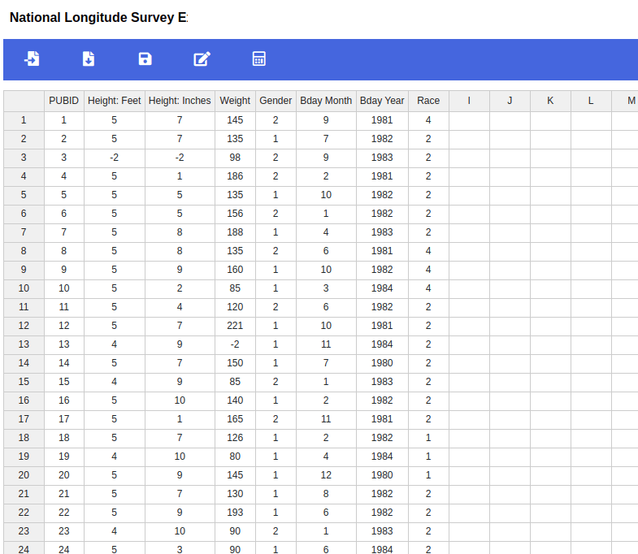This screenshot has width=638, height=554.
Task: Click Weight cell 120 in row 11
Action: [235, 308]
